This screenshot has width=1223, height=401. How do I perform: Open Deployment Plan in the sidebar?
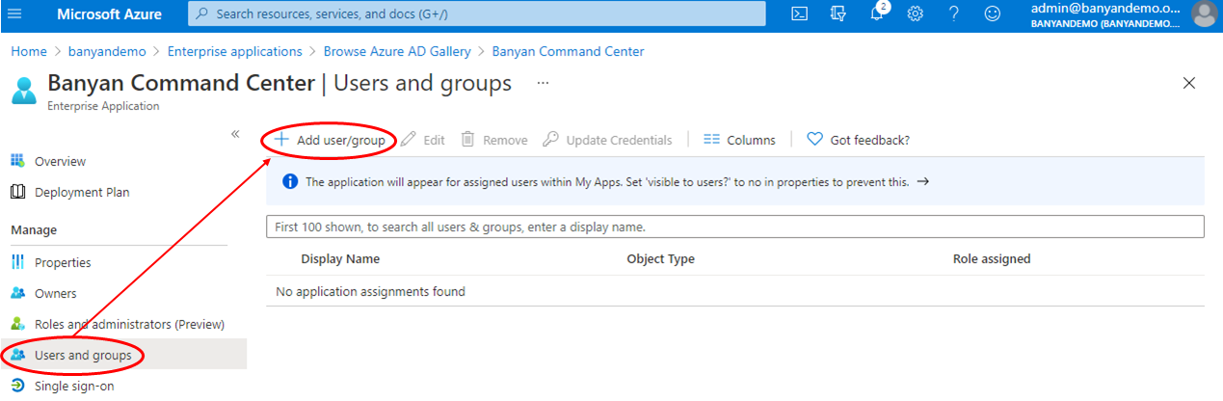pyautogui.click(x=81, y=192)
